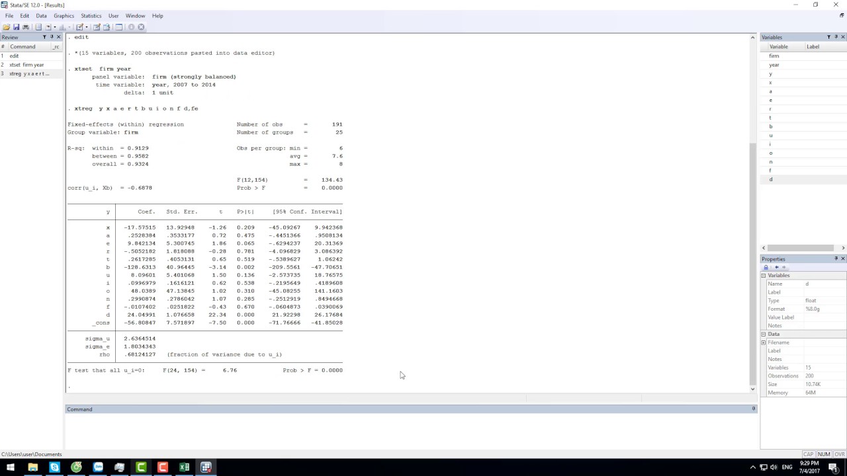Click the Break toolbar icon

pyautogui.click(x=141, y=27)
